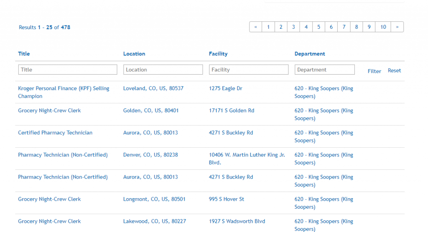
Task: Focus the Location filter field
Action: coord(163,70)
